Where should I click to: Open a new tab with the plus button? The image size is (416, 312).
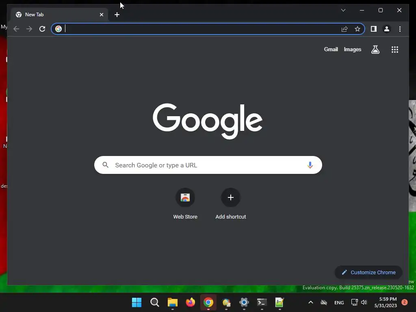(117, 15)
